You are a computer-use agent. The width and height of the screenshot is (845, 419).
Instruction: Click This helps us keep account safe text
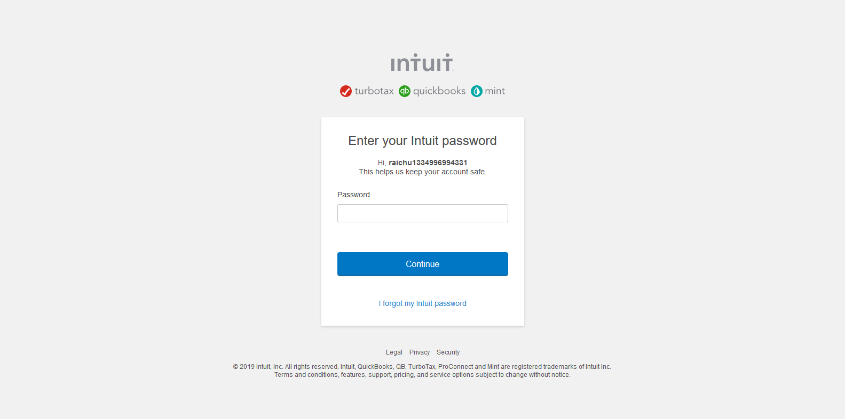pyautogui.click(x=423, y=172)
